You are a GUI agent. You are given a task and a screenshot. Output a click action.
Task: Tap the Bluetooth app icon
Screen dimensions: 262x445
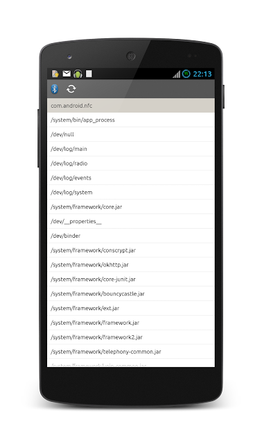click(x=55, y=89)
